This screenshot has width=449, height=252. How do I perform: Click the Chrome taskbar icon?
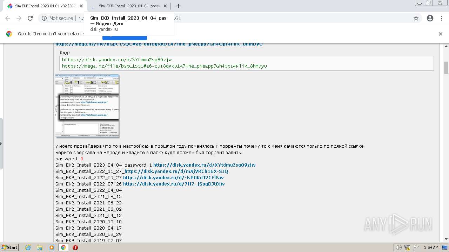pos(63,247)
